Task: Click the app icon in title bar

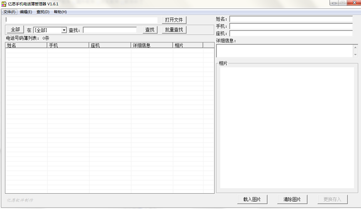Action: point(4,4)
